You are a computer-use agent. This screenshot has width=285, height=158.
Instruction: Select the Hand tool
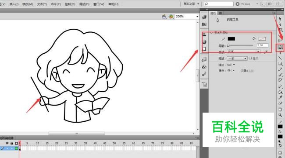(280, 109)
